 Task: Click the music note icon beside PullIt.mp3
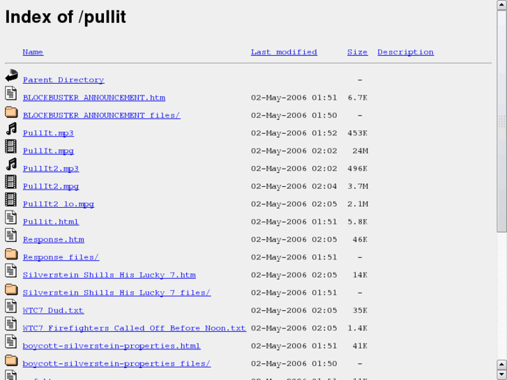pos(11,129)
